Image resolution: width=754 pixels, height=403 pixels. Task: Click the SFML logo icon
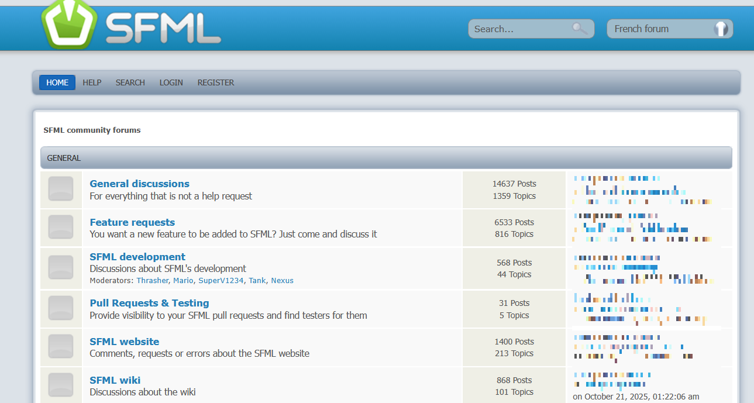click(68, 25)
